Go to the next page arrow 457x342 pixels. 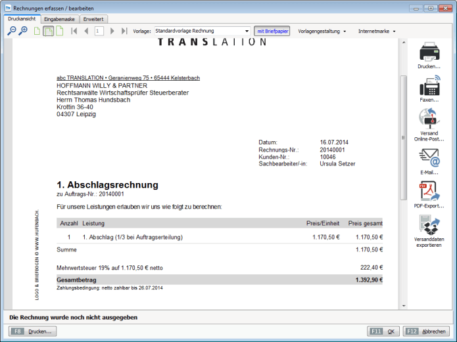coord(112,31)
